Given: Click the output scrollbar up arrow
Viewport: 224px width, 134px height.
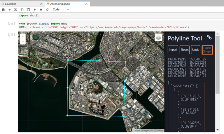Looking at the screenshot, I should pyautogui.click(x=217, y=34).
